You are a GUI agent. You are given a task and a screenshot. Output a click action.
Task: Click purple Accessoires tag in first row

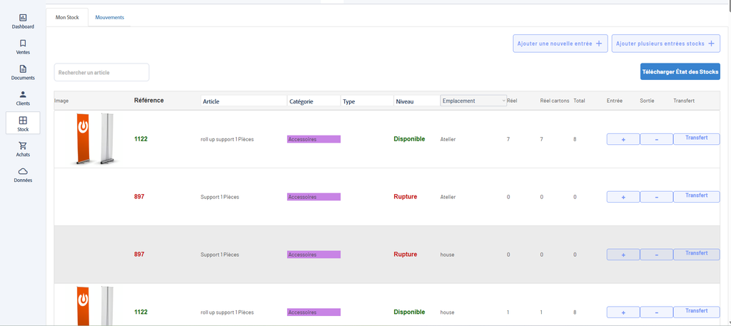pos(314,139)
